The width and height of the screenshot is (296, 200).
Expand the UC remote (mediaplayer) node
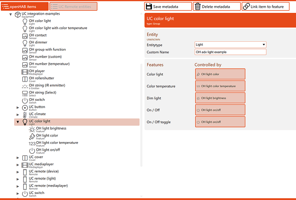coord(18,186)
